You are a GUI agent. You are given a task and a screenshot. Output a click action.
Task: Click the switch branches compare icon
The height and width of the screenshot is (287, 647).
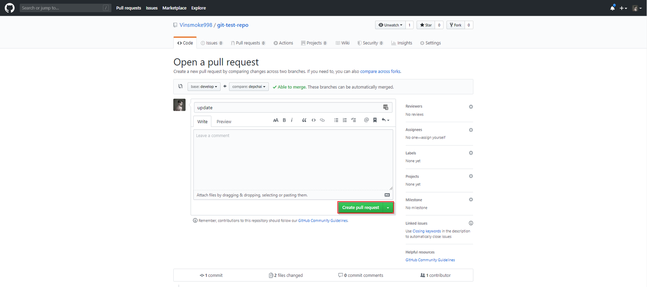pos(180,87)
